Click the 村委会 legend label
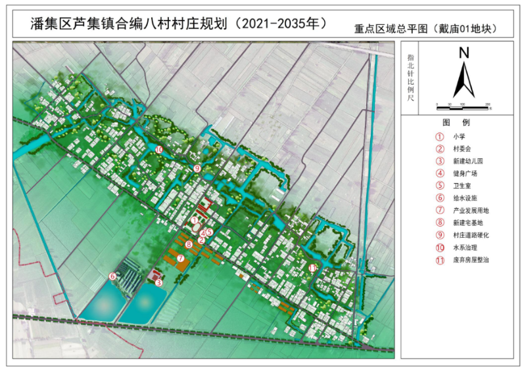This screenshot has height=371, width=526. (462, 148)
